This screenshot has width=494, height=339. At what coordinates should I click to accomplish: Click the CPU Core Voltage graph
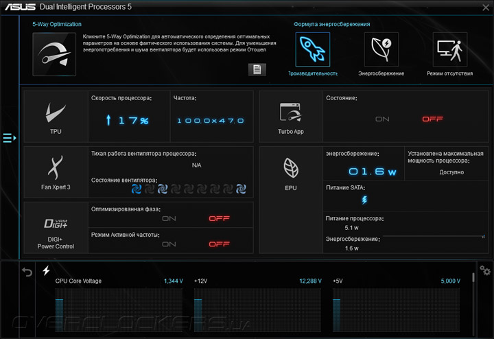[119, 309]
